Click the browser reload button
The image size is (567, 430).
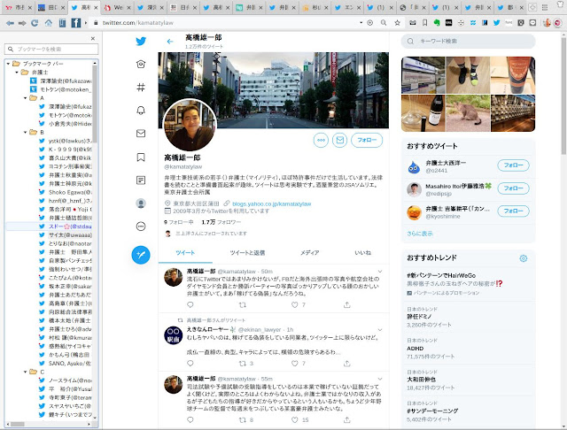[35, 23]
